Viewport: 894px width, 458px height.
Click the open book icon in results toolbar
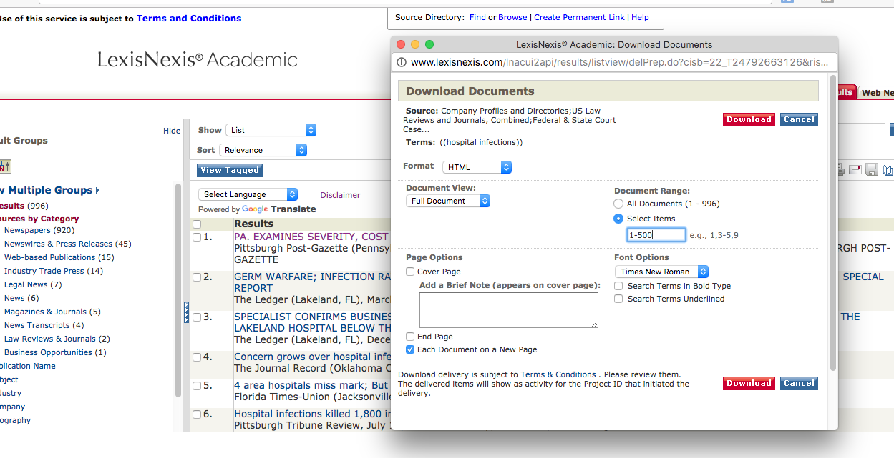tap(888, 170)
